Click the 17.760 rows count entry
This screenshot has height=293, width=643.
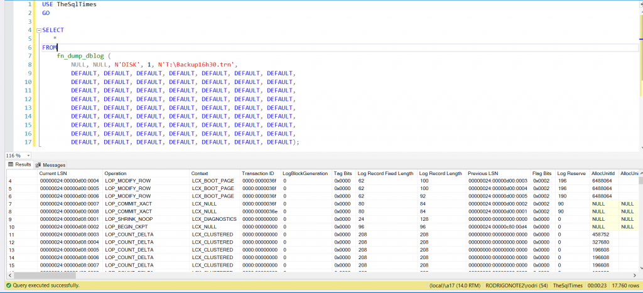pos(625,285)
